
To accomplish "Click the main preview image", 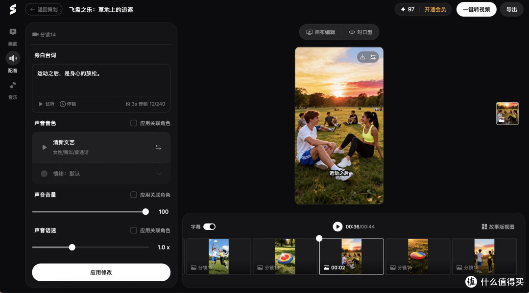I will tap(339, 126).
